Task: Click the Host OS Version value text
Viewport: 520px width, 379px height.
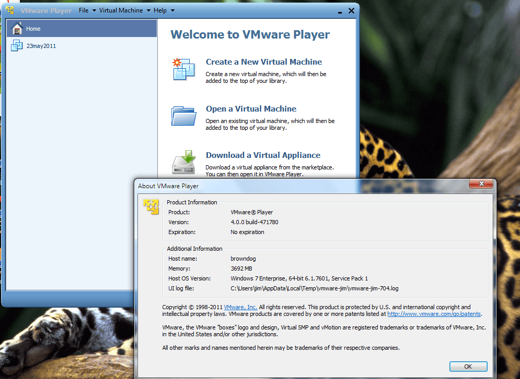Action: [x=299, y=278]
